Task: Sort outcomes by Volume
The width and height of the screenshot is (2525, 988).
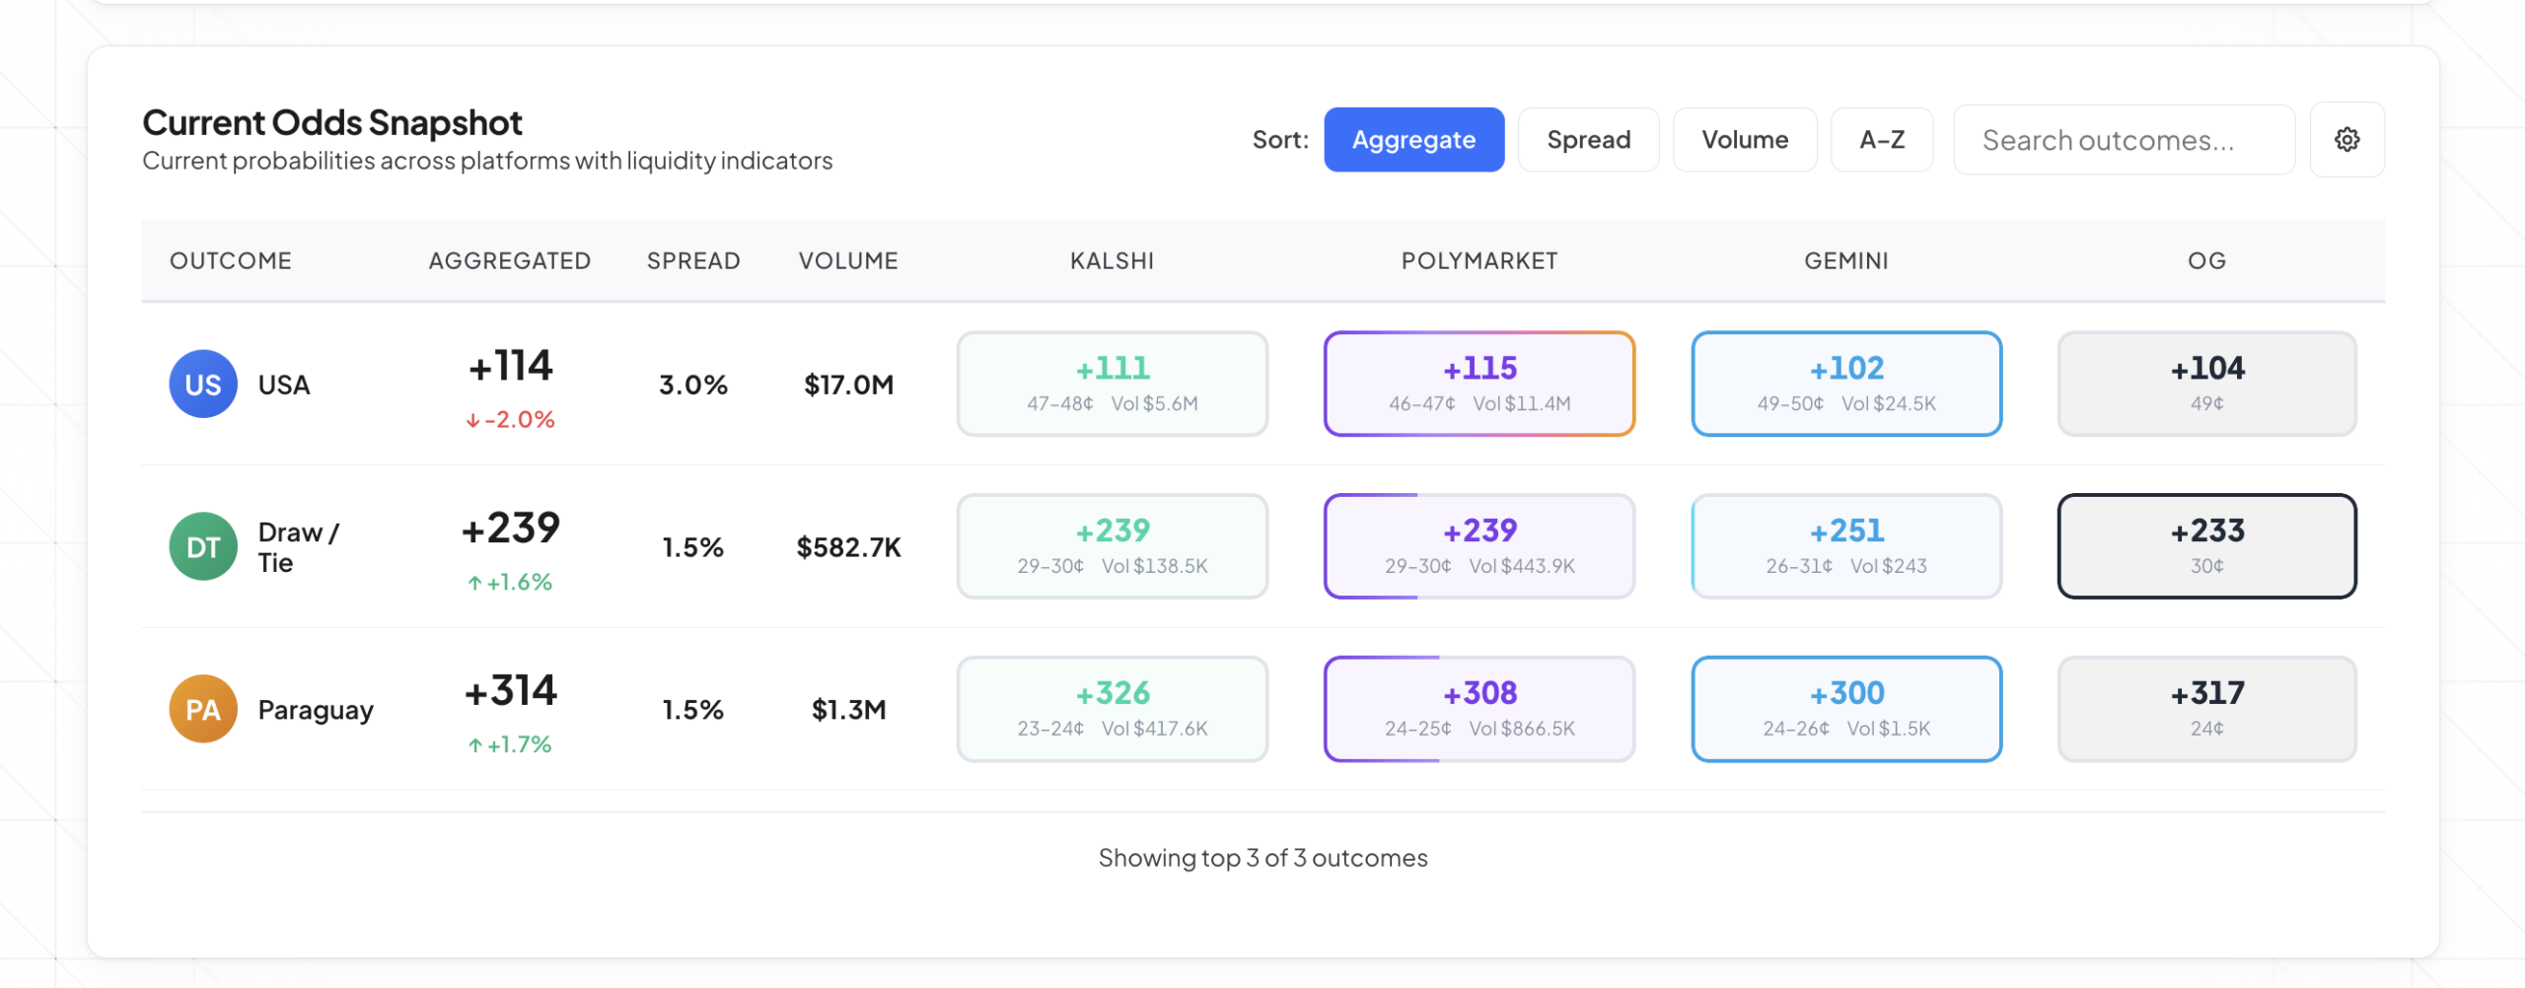Action: coord(1744,140)
